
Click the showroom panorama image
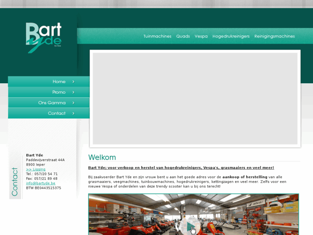194,214
